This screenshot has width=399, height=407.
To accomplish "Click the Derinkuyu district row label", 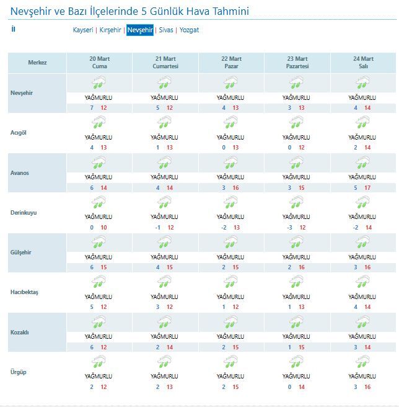I will (x=24, y=212).
